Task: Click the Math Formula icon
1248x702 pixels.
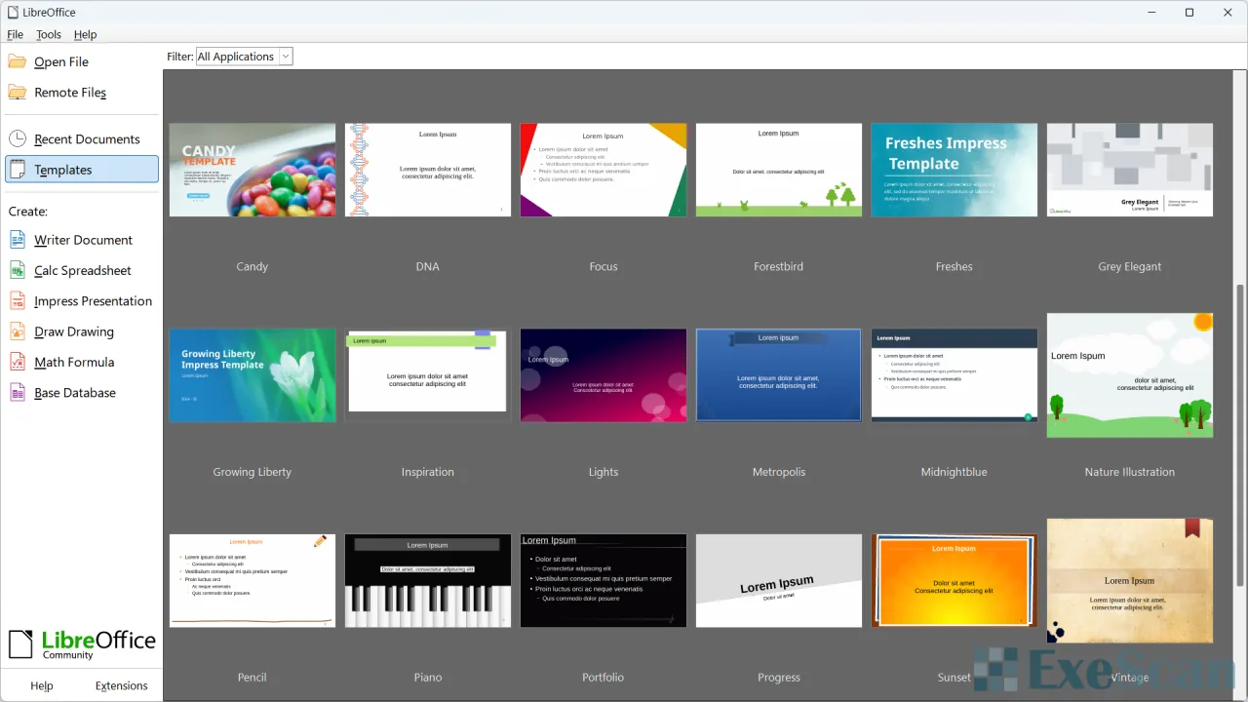Action: coord(18,362)
